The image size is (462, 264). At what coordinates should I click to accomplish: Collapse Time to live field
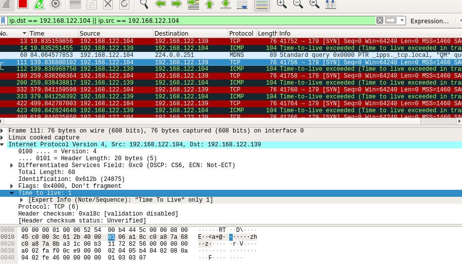pos(11,193)
